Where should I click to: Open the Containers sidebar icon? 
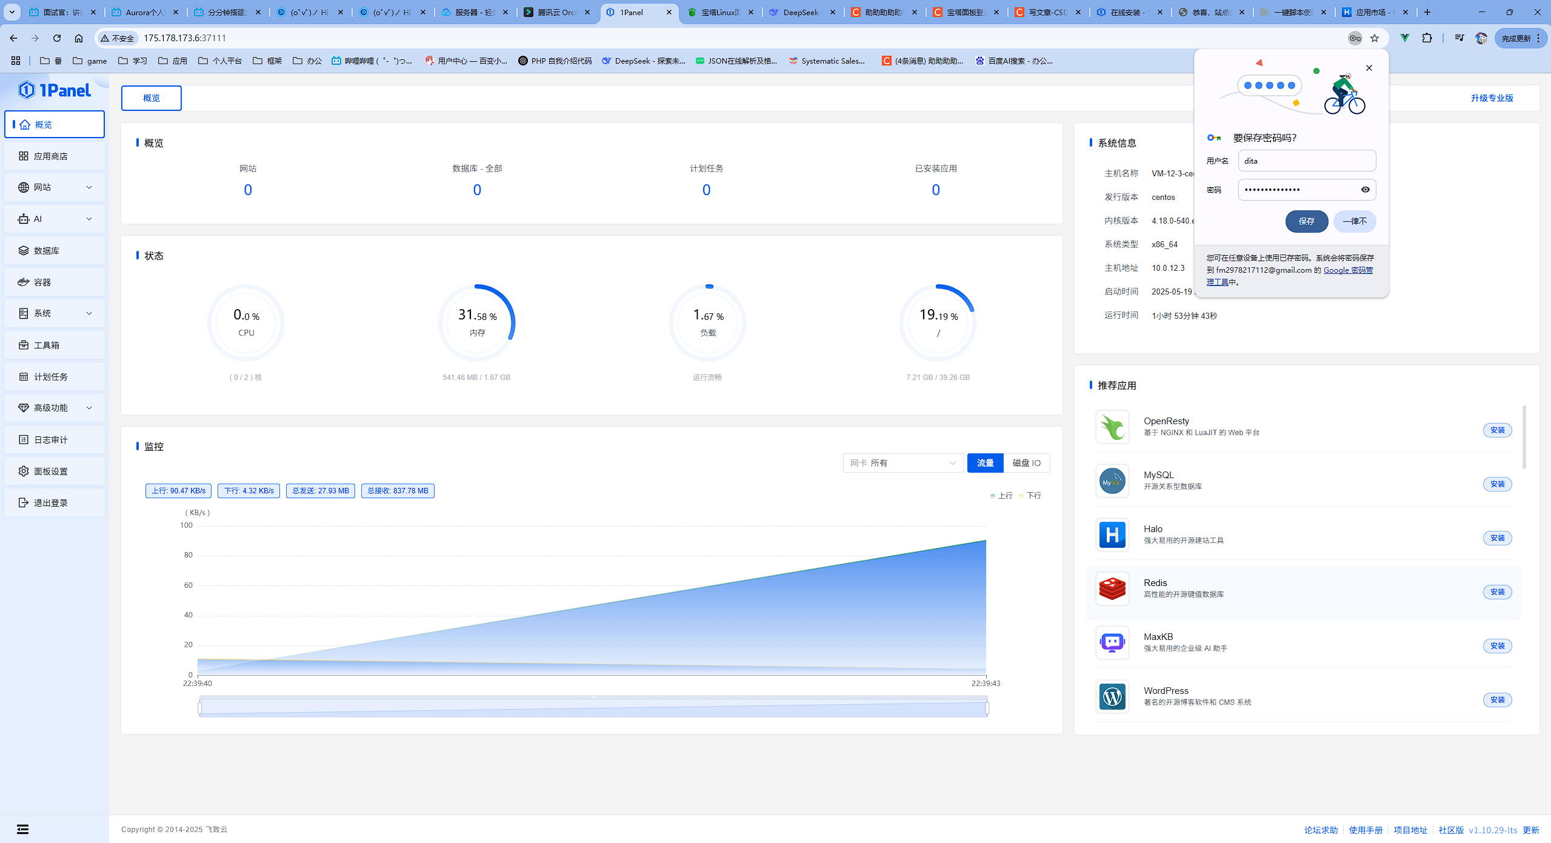(x=24, y=282)
